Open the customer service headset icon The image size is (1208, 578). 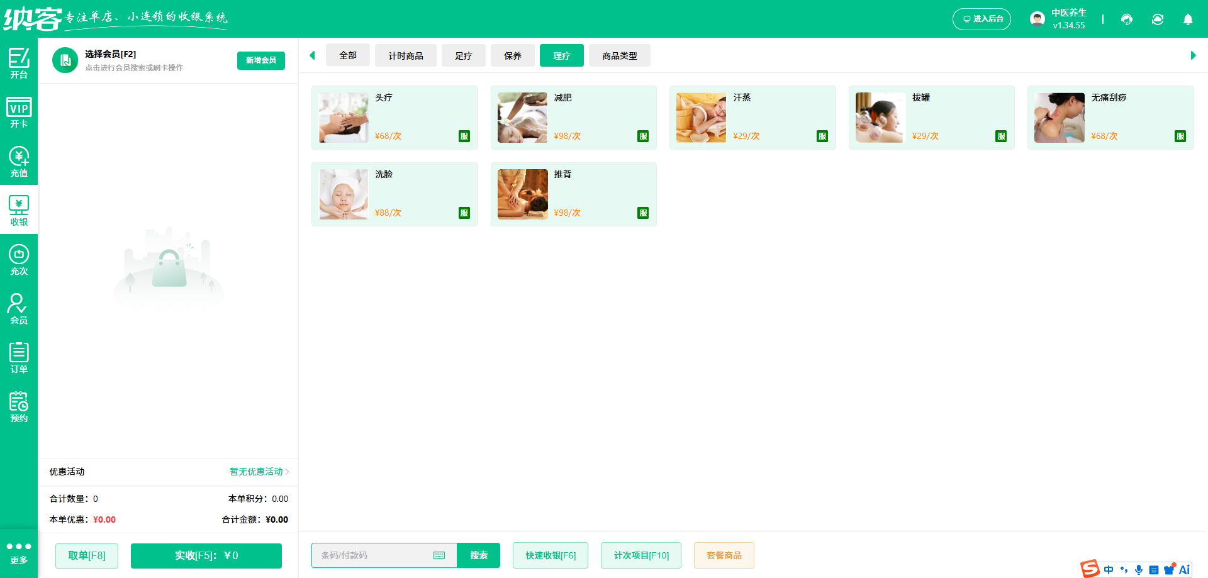1126,19
